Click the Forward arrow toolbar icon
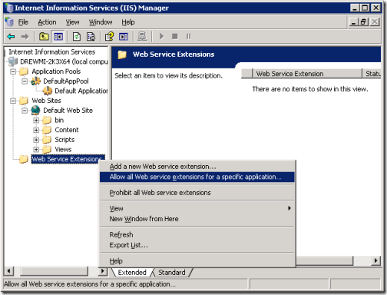The height and width of the screenshot is (295, 387). [25, 37]
